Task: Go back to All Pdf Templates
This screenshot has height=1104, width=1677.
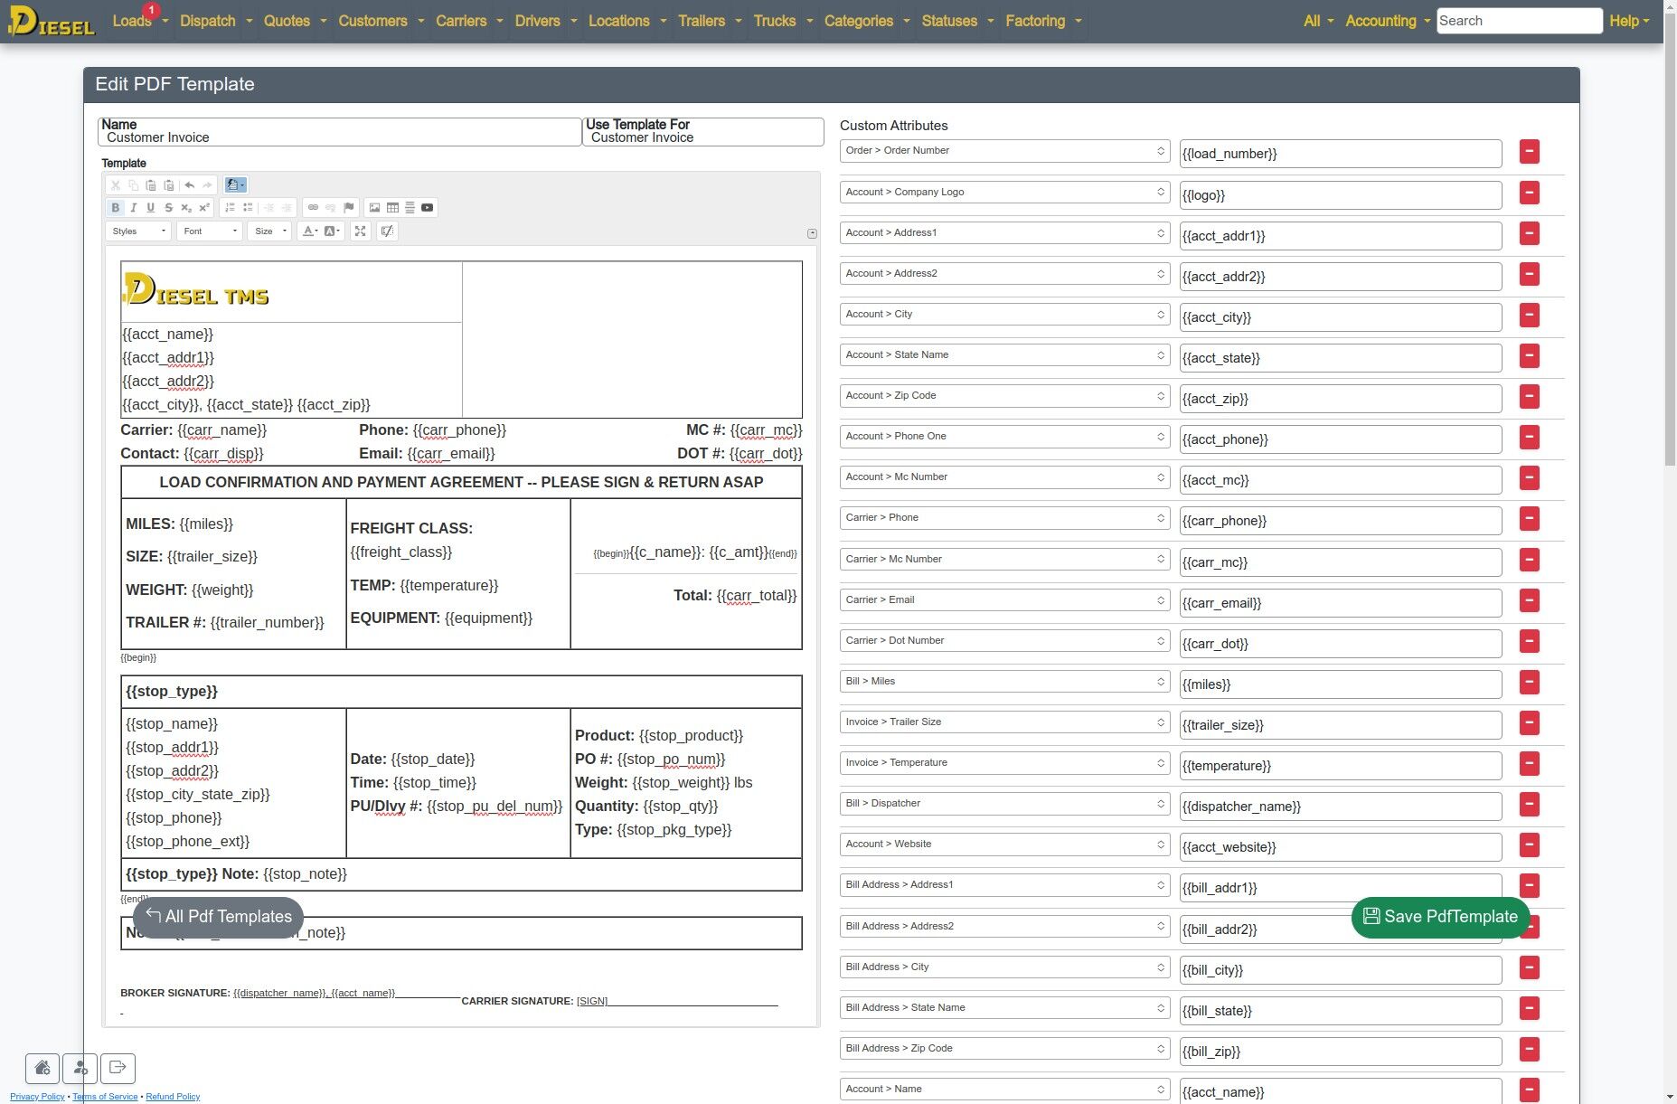Action: click(218, 917)
